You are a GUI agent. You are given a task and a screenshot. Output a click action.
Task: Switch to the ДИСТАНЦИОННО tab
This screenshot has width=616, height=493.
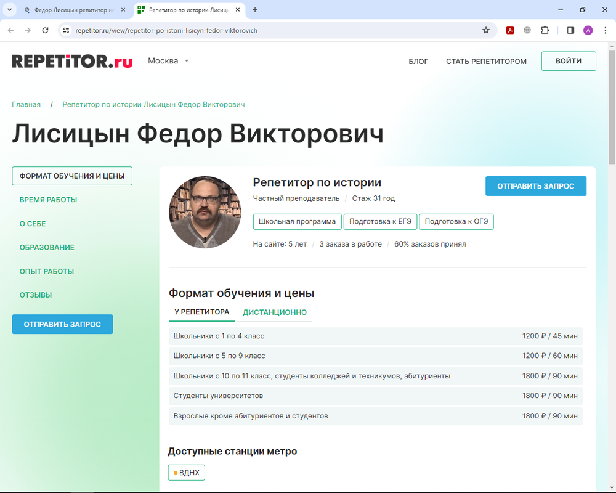pos(275,312)
